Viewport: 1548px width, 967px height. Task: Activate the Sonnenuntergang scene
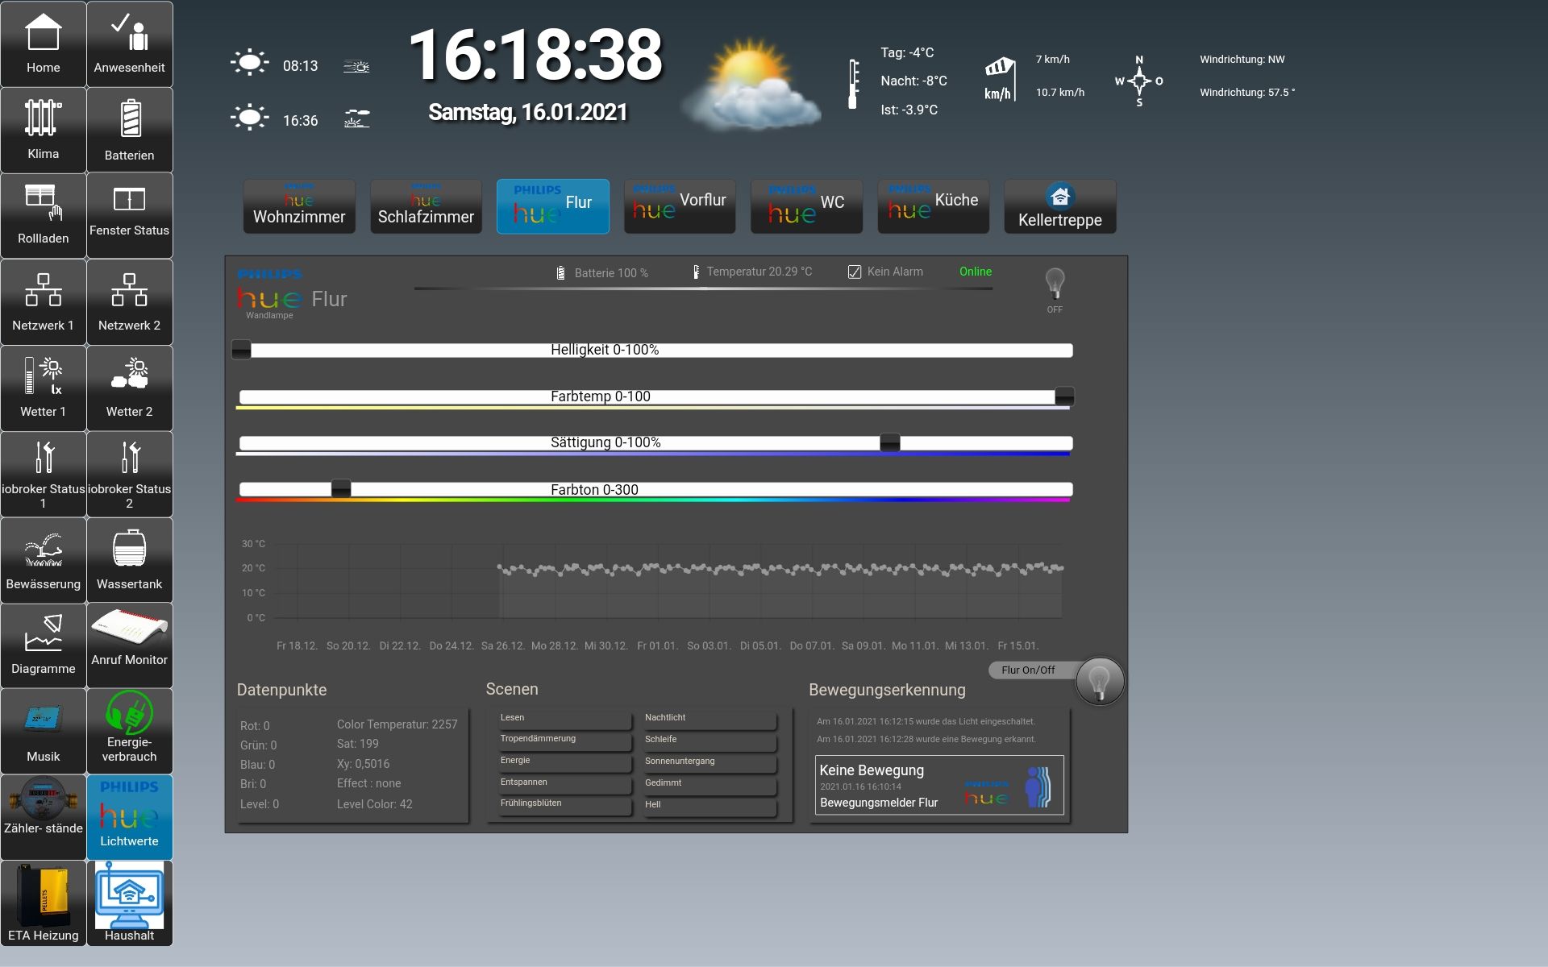[709, 762]
